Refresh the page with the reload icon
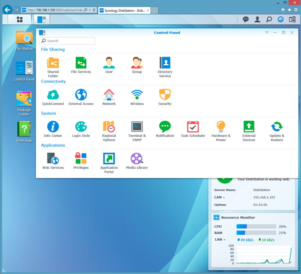This screenshot has width=301, height=274. pyautogui.click(x=94, y=10)
